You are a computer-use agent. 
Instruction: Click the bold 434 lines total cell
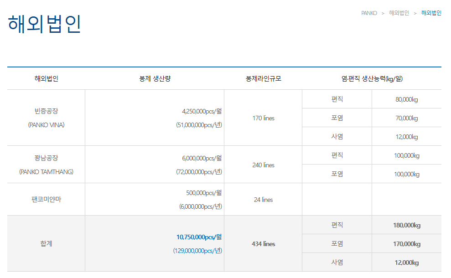pyautogui.click(x=263, y=243)
